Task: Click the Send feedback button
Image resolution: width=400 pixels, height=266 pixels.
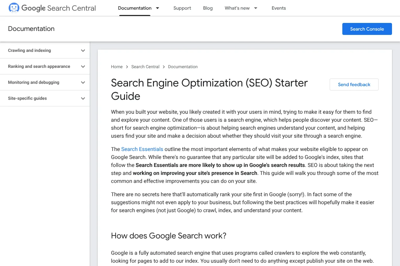Action: [354, 84]
